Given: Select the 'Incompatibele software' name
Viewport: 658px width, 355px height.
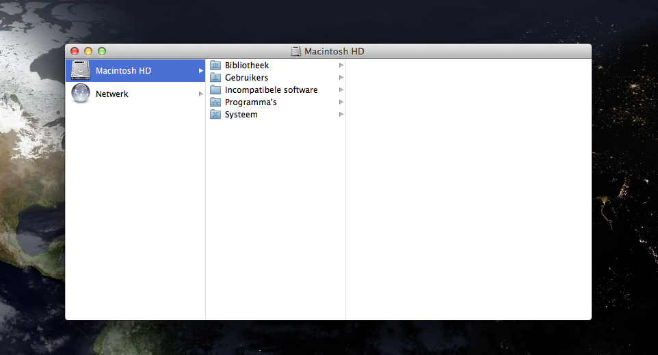Looking at the screenshot, I should 271,89.
